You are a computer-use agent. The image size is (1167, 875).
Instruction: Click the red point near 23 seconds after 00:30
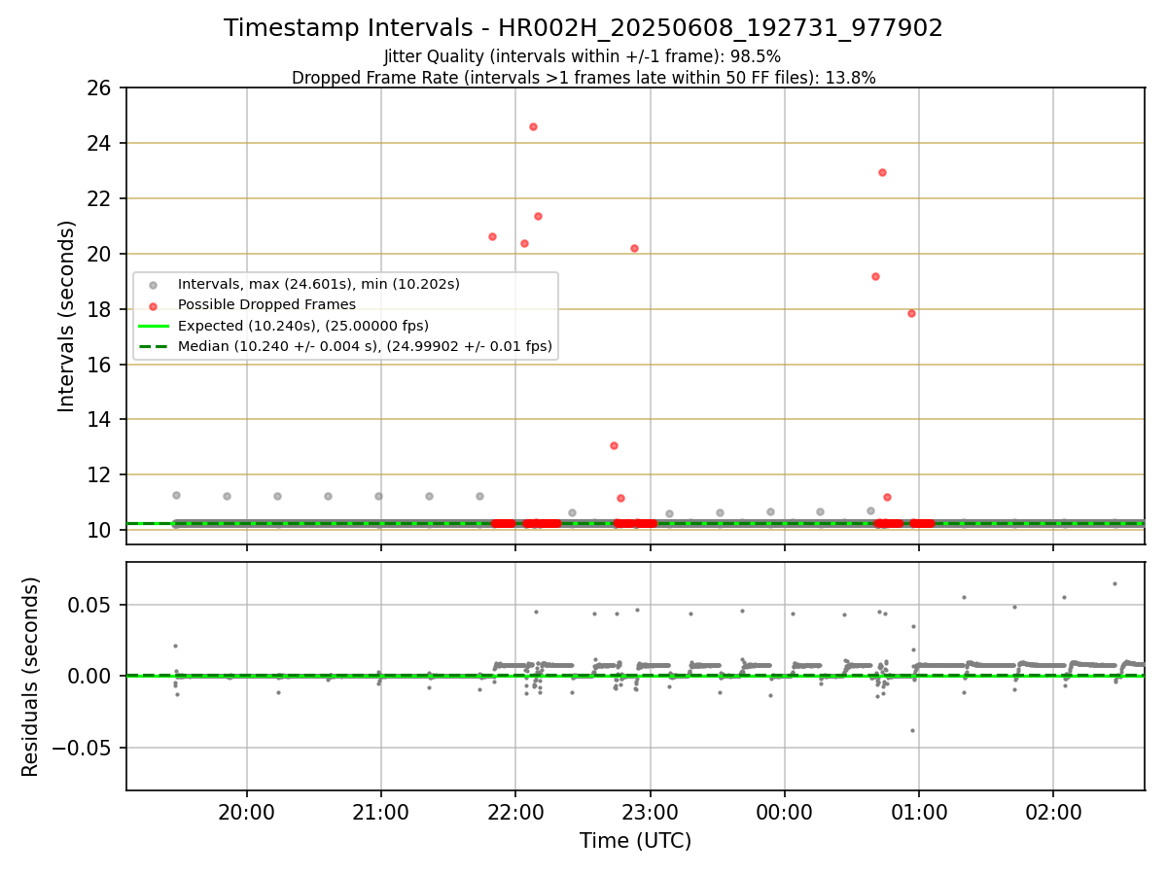(882, 172)
